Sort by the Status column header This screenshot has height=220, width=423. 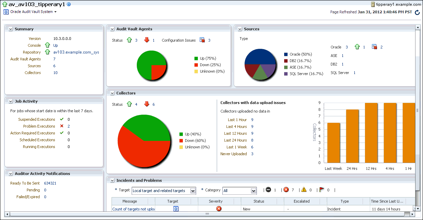click(x=259, y=201)
